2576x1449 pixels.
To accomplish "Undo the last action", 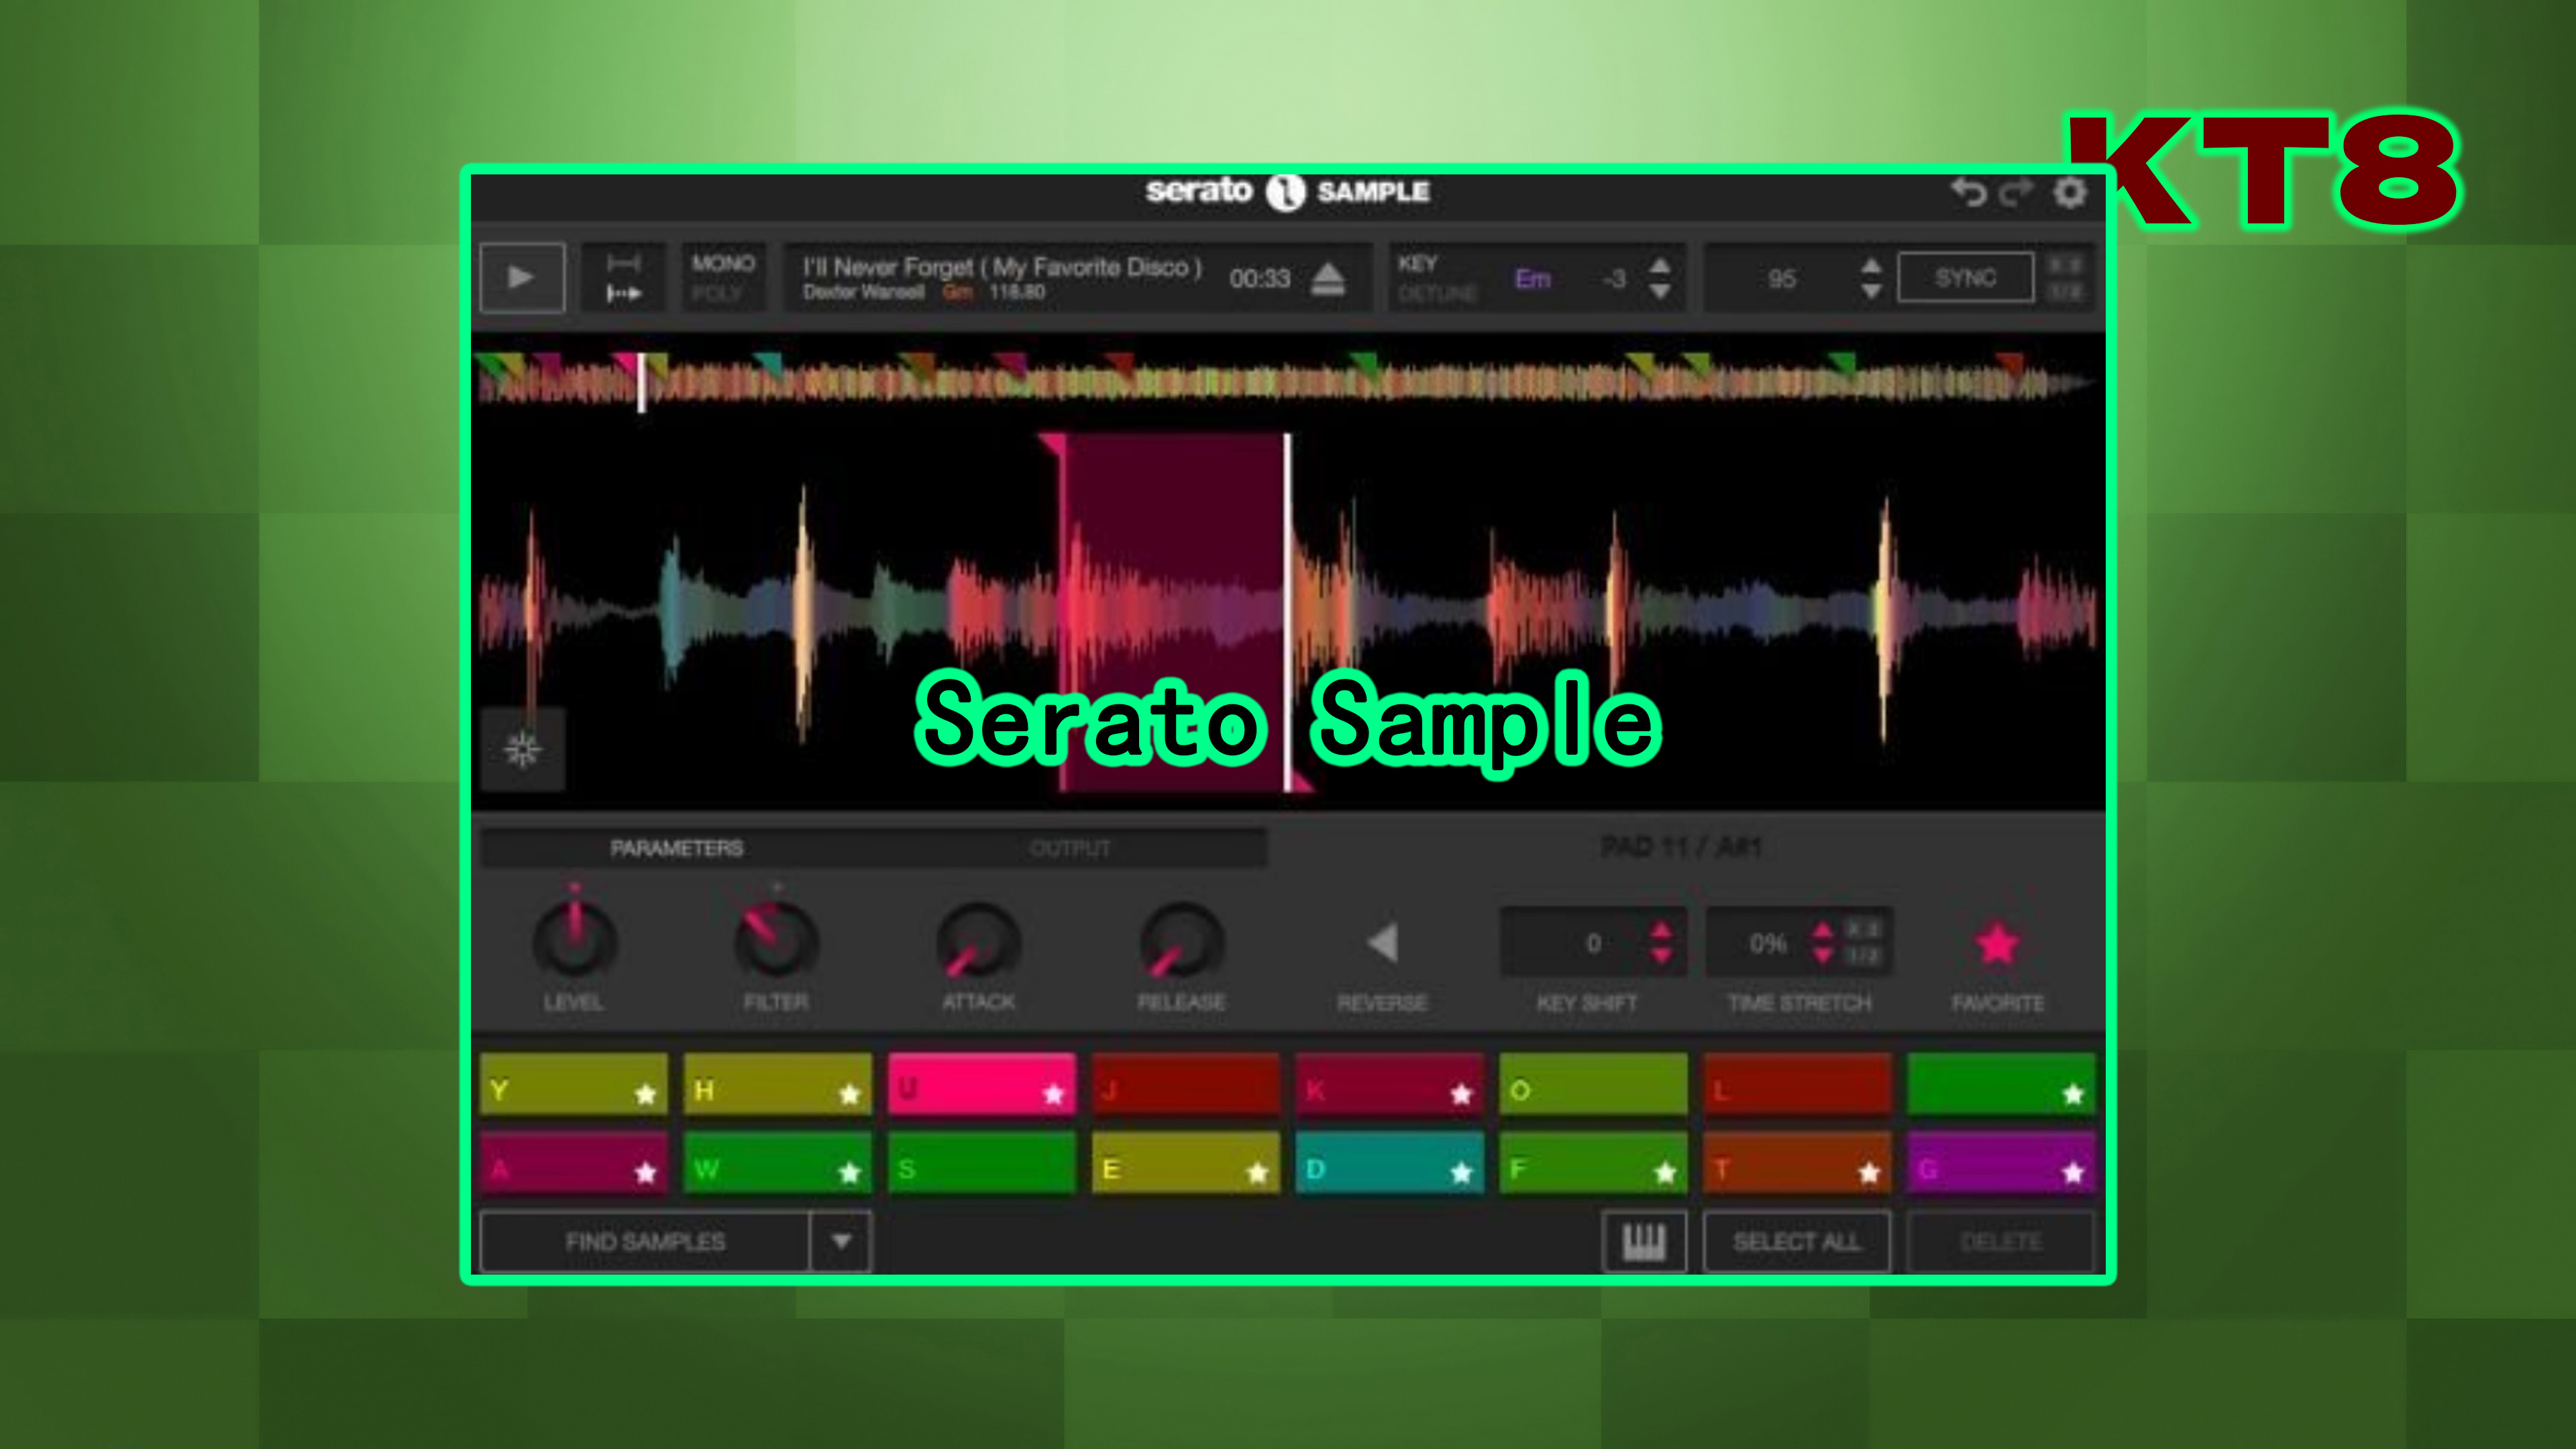I will tap(1968, 191).
